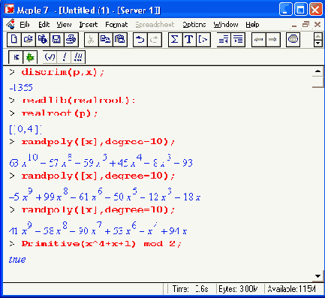Screen dimensions: 325x298
Task: Click the auto-correct syntax checkmark button
Action: click(x=50, y=57)
